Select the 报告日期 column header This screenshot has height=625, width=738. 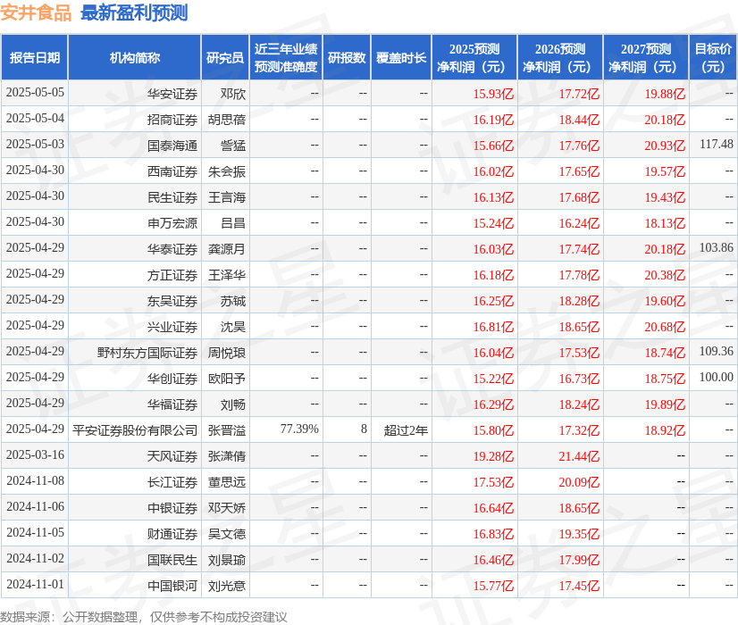pos(35,58)
